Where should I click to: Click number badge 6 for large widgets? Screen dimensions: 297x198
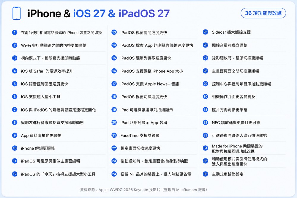click(x=15, y=97)
